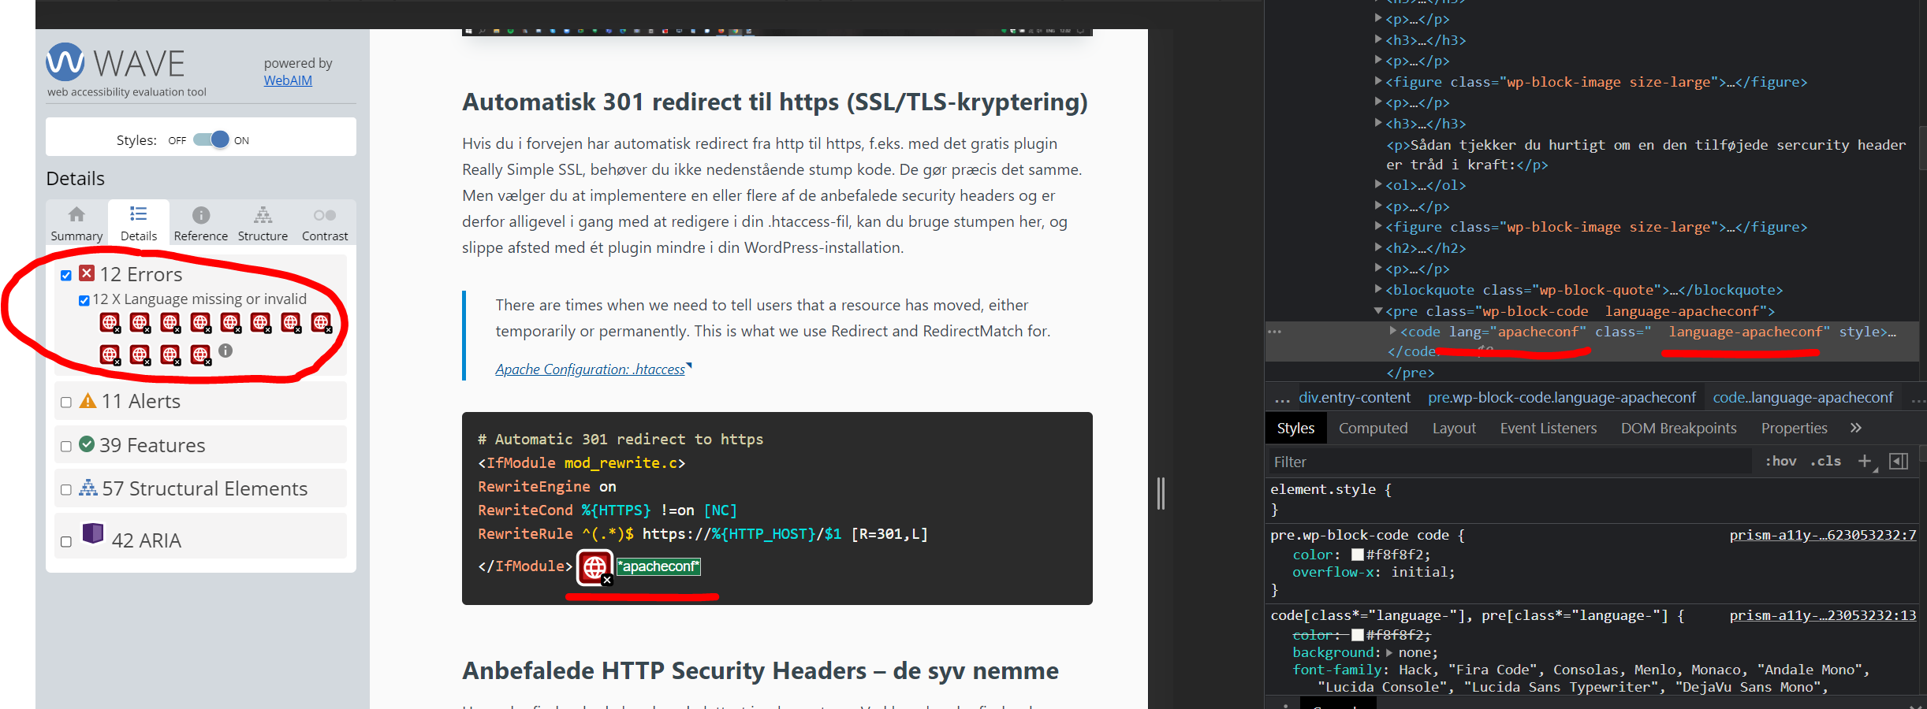Viewport: 1927px width, 709px height.
Task: Toggle the :hov element state button
Action: (1781, 462)
